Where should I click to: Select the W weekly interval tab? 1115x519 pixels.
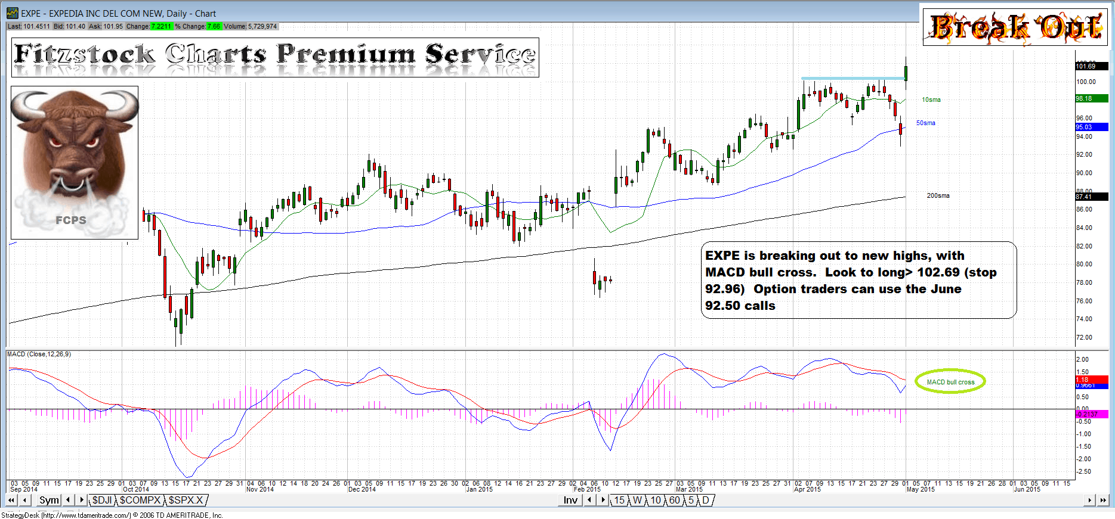(x=637, y=501)
